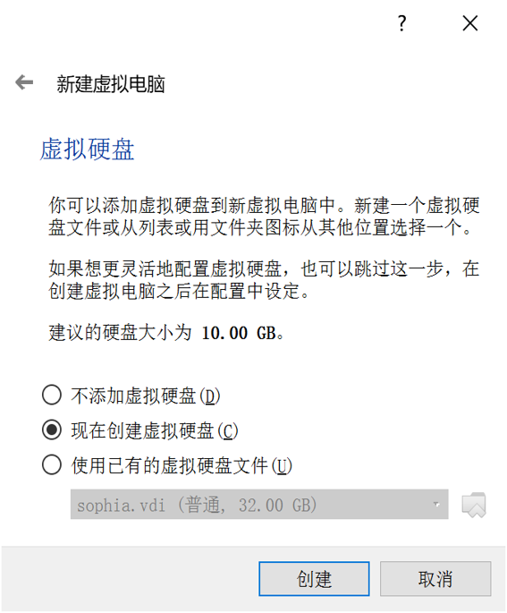
Task: Select the 使用已有的虚拟硬盘文件 radio button
Action: point(52,464)
